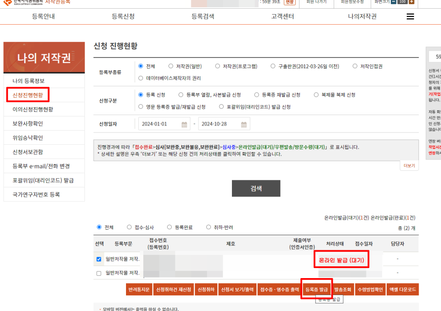
Task: Click the screen size minus icon
Action: (394, 2)
